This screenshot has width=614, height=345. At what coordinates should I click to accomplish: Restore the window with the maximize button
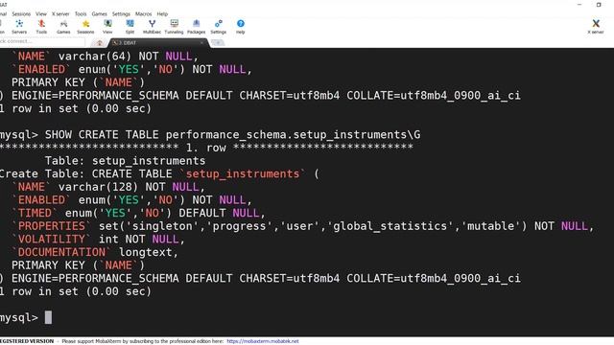(x=599, y=5)
